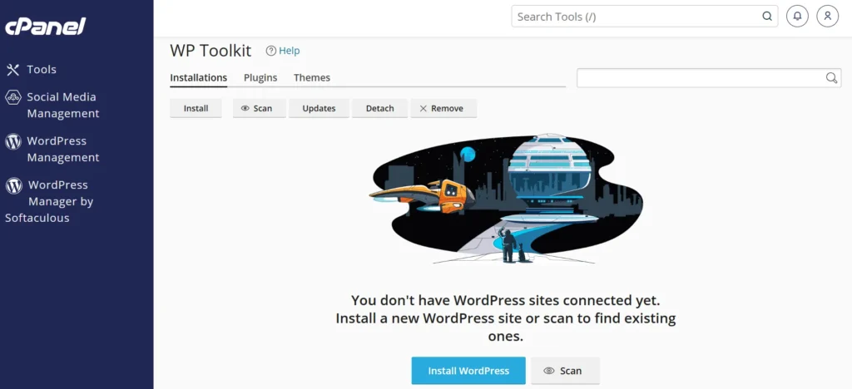Click the Softaculous WordPress logo icon
The height and width of the screenshot is (389, 852).
(x=13, y=185)
